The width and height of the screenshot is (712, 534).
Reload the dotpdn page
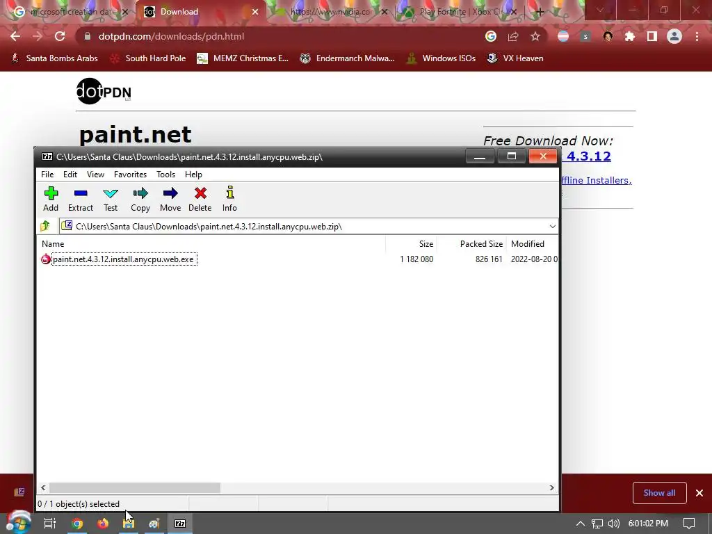pyautogui.click(x=60, y=36)
